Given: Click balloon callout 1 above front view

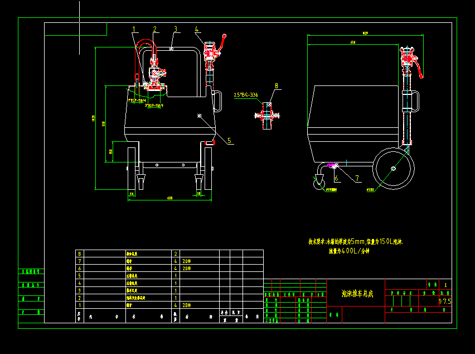Looking at the screenshot, I should pyautogui.click(x=134, y=29).
